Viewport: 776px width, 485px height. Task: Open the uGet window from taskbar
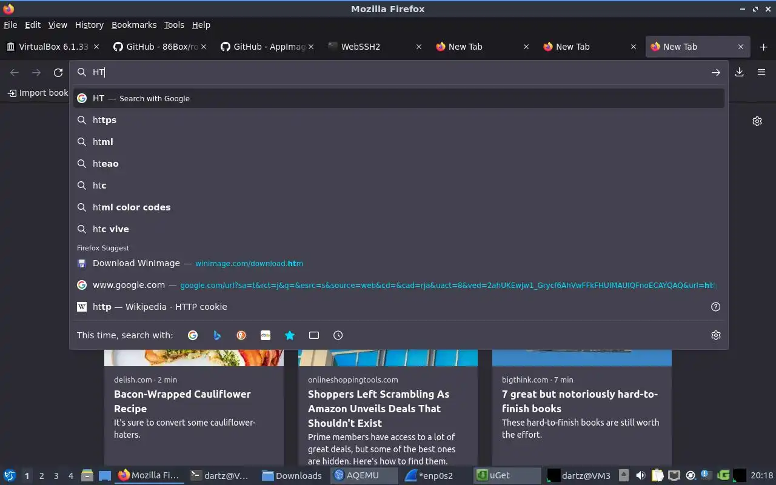click(507, 475)
